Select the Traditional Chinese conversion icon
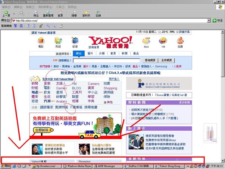 click(15, 26)
